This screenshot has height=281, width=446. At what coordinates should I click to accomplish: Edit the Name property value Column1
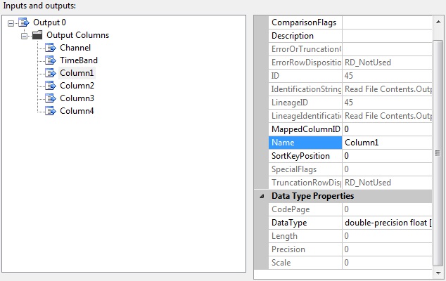click(x=387, y=143)
